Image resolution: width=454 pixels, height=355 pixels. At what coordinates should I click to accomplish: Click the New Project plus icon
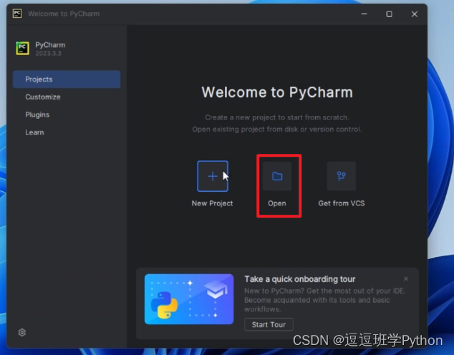pyautogui.click(x=213, y=176)
